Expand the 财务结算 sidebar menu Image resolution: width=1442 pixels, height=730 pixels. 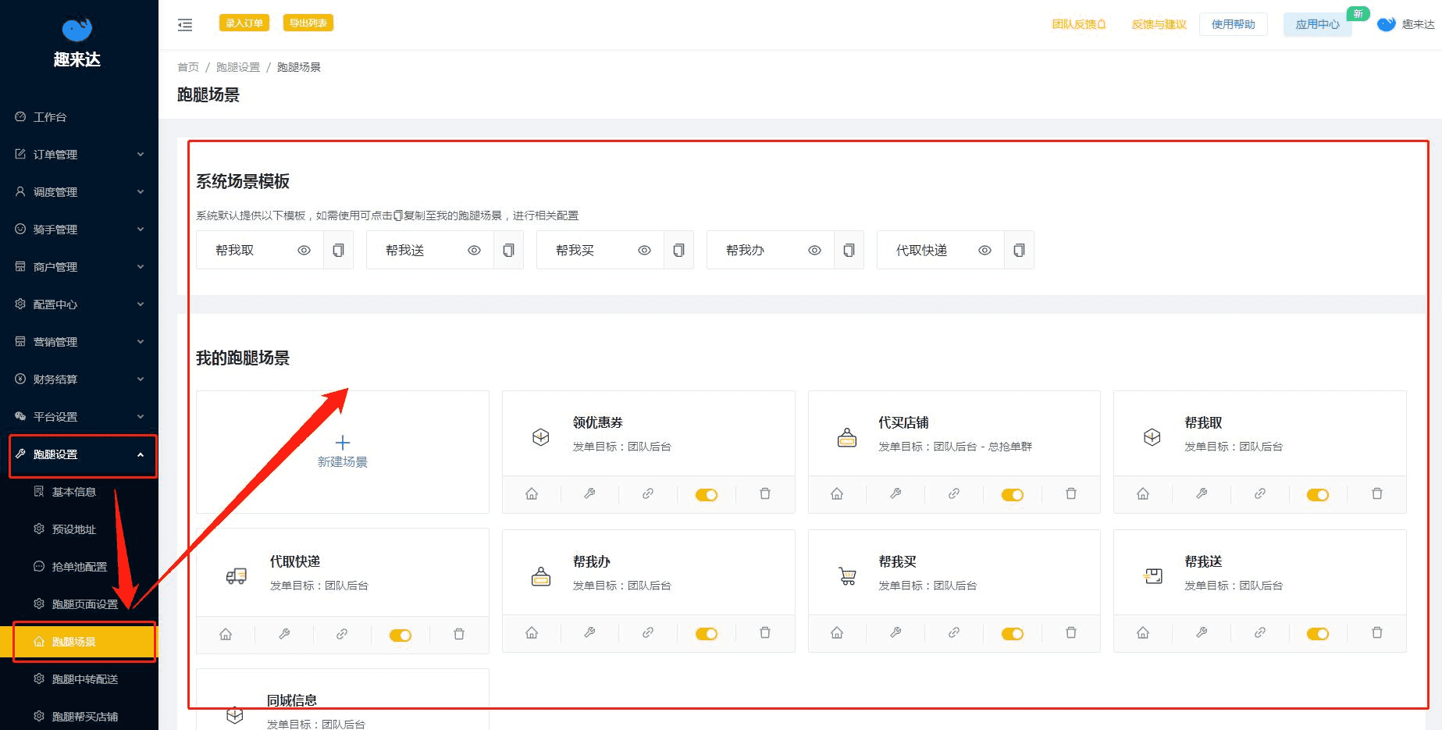[x=79, y=379]
